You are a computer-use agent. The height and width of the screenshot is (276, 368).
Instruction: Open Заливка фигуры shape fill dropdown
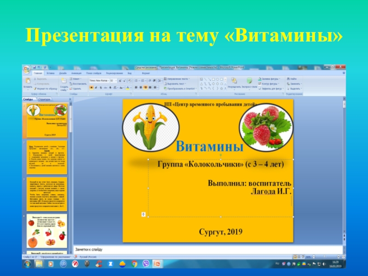coord(269,79)
